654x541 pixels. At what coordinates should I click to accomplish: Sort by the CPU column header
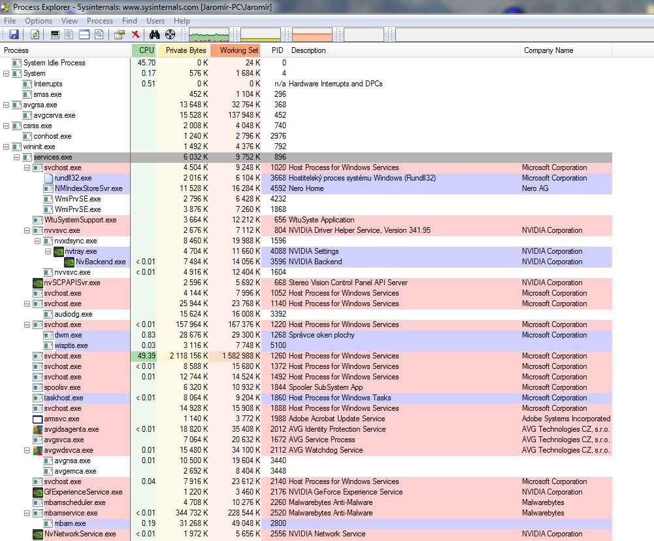(144, 50)
